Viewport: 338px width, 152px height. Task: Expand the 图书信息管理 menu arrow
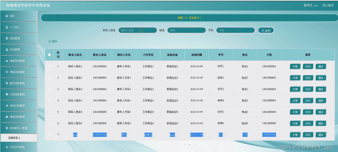pyautogui.click(x=34, y=83)
